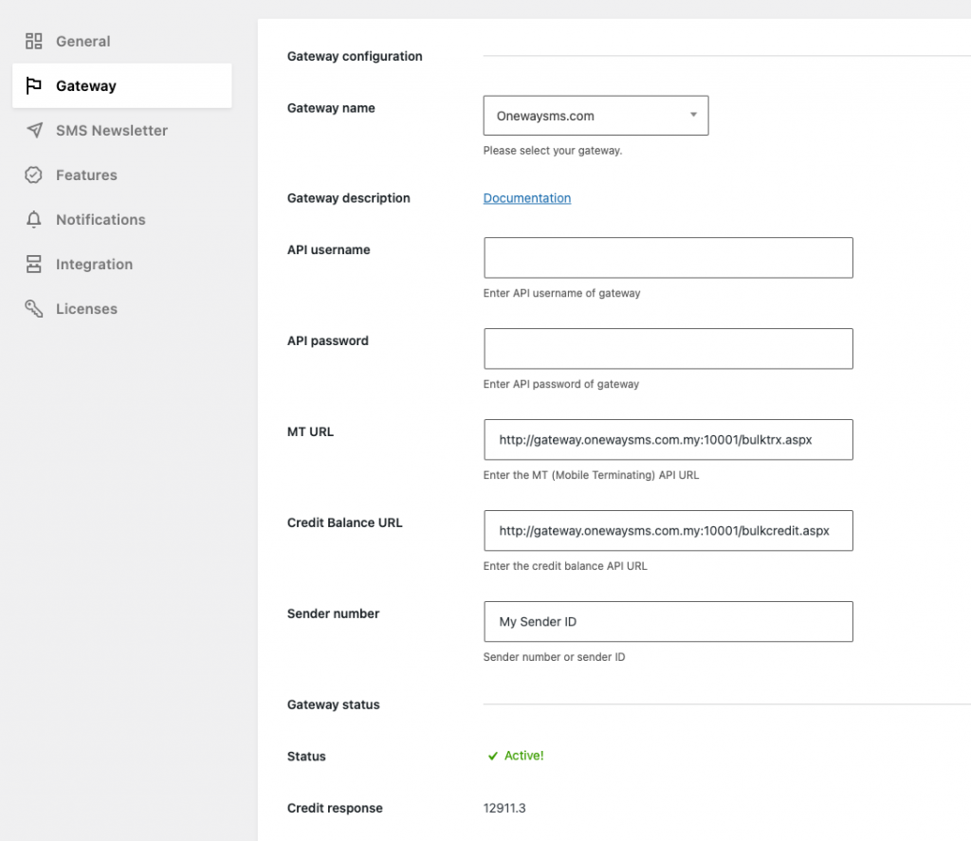The image size is (971, 841).
Task: Click the green checkmark beside Active status
Action: [493, 756]
